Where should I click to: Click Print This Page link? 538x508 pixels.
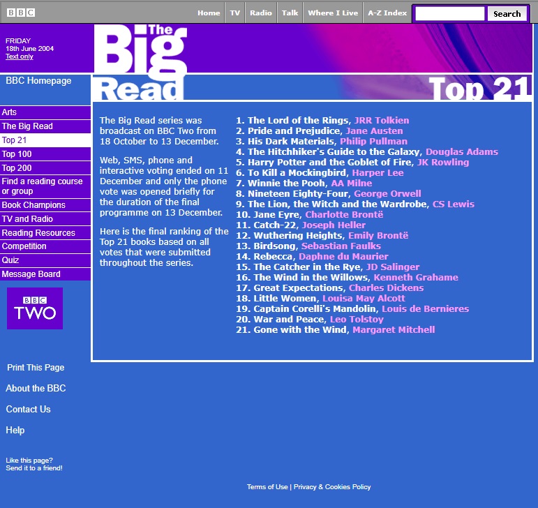tap(36, 368)
